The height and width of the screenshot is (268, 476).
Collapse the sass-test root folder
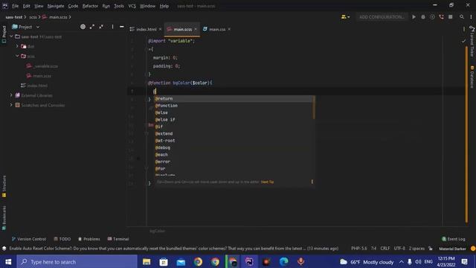click(12, 36)
